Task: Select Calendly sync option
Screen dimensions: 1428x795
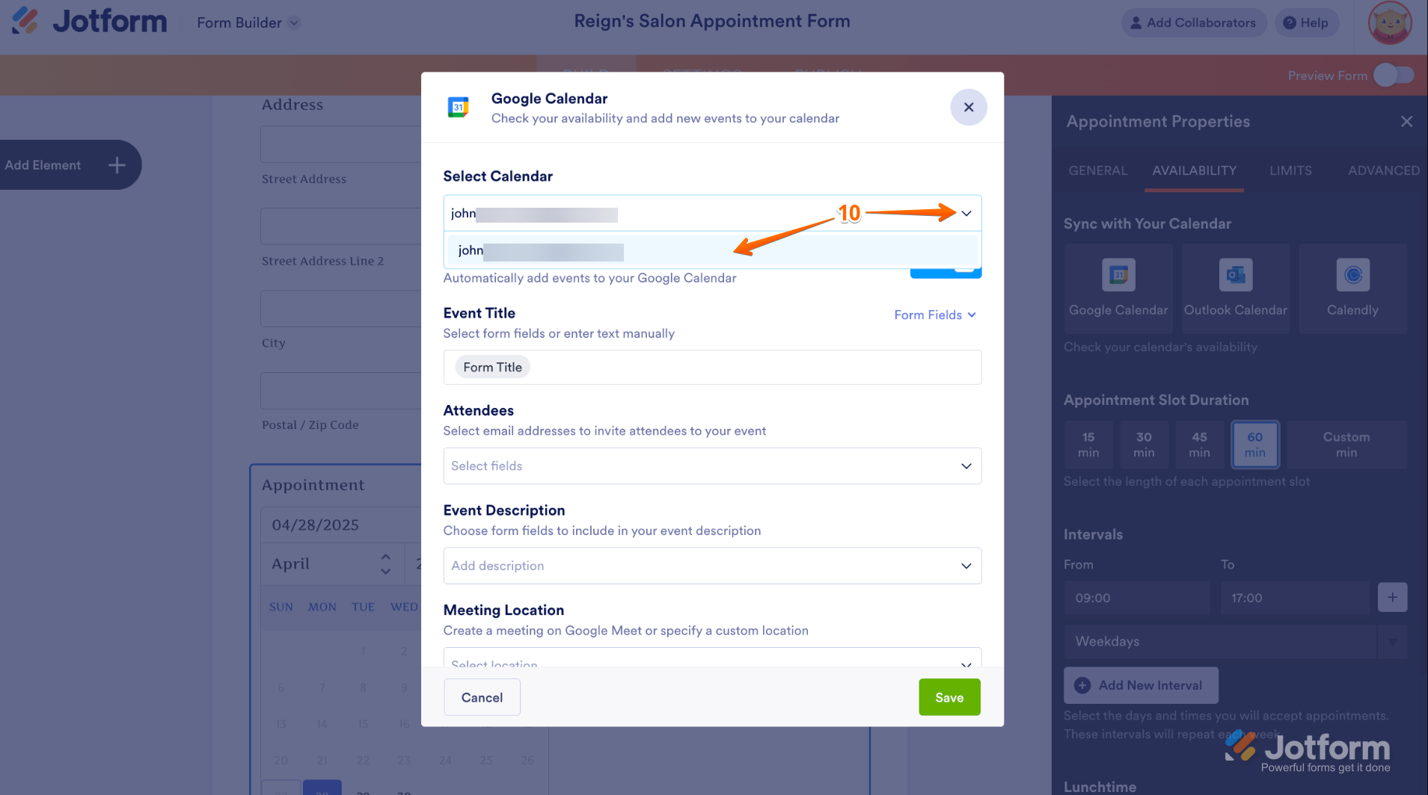Action: tap(1352, 288)
